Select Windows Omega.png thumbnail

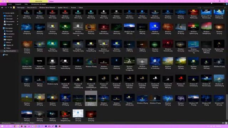27,28
